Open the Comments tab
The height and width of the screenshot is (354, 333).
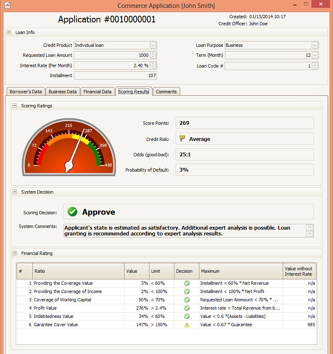tap(166, 92)
